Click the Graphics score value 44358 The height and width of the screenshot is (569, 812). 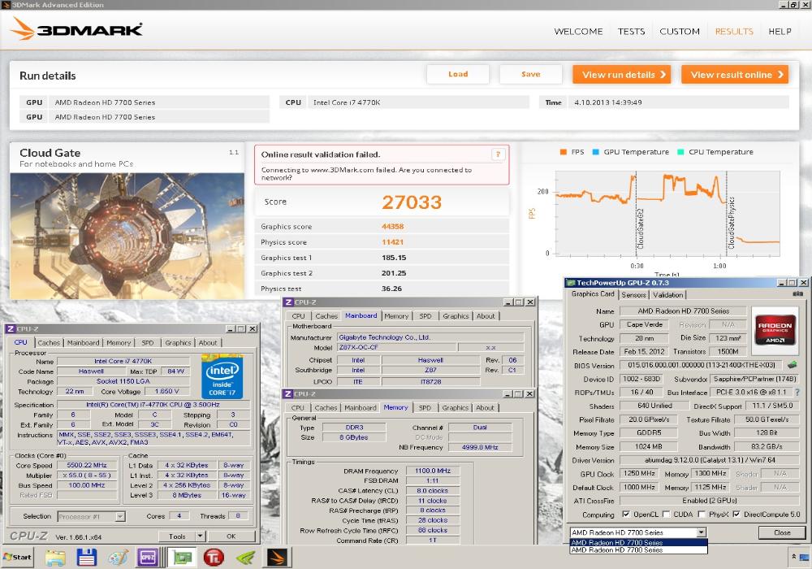tap(392, 227)
